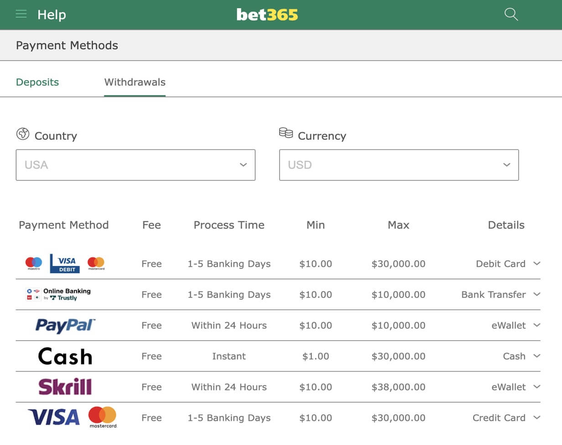The height and width of the screenshot is (445, 562).
Task: Expand the Cash details chevron
Action: [x=537, y=356]
